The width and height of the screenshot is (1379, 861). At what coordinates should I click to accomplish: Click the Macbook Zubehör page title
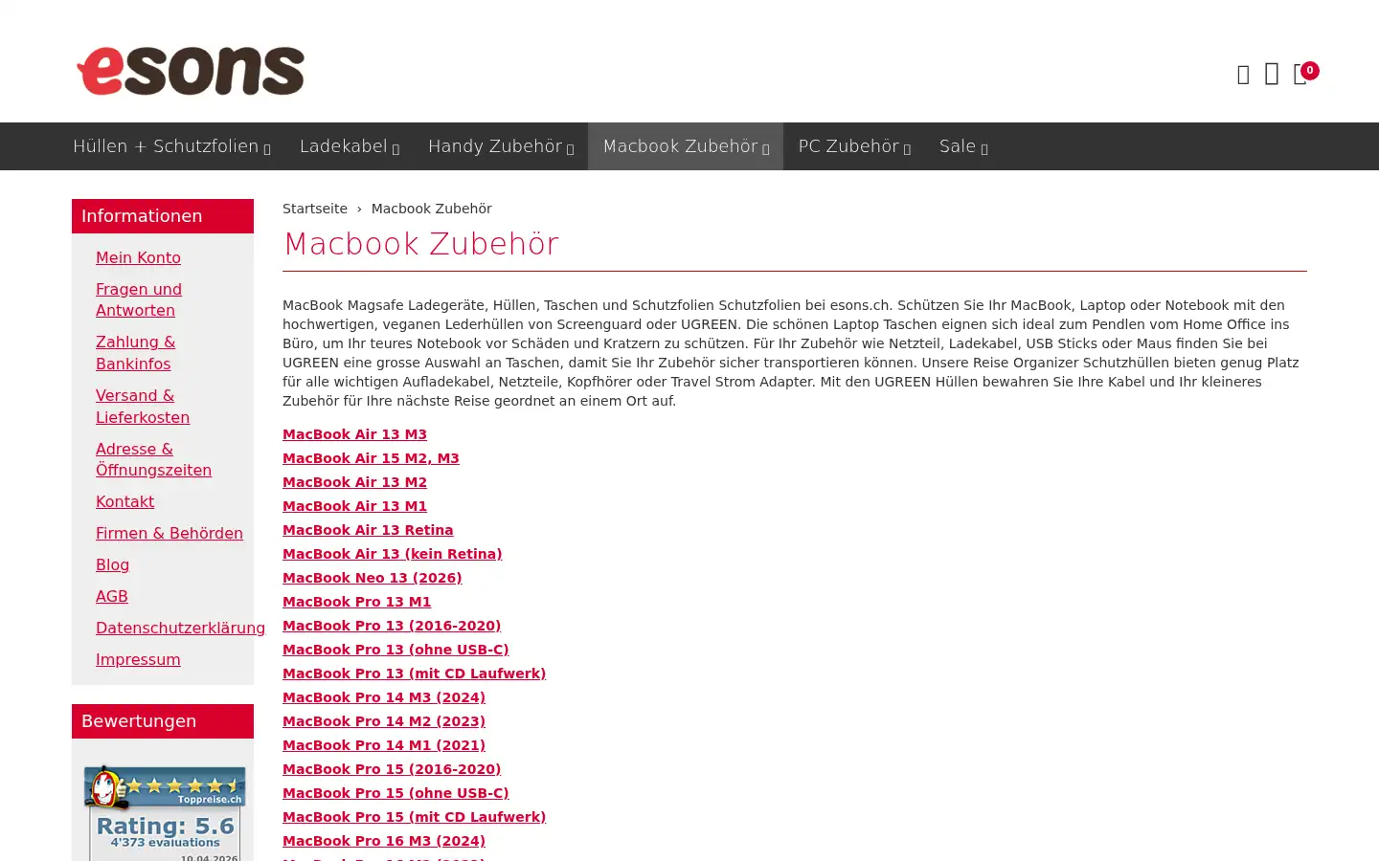coord(421,244)
